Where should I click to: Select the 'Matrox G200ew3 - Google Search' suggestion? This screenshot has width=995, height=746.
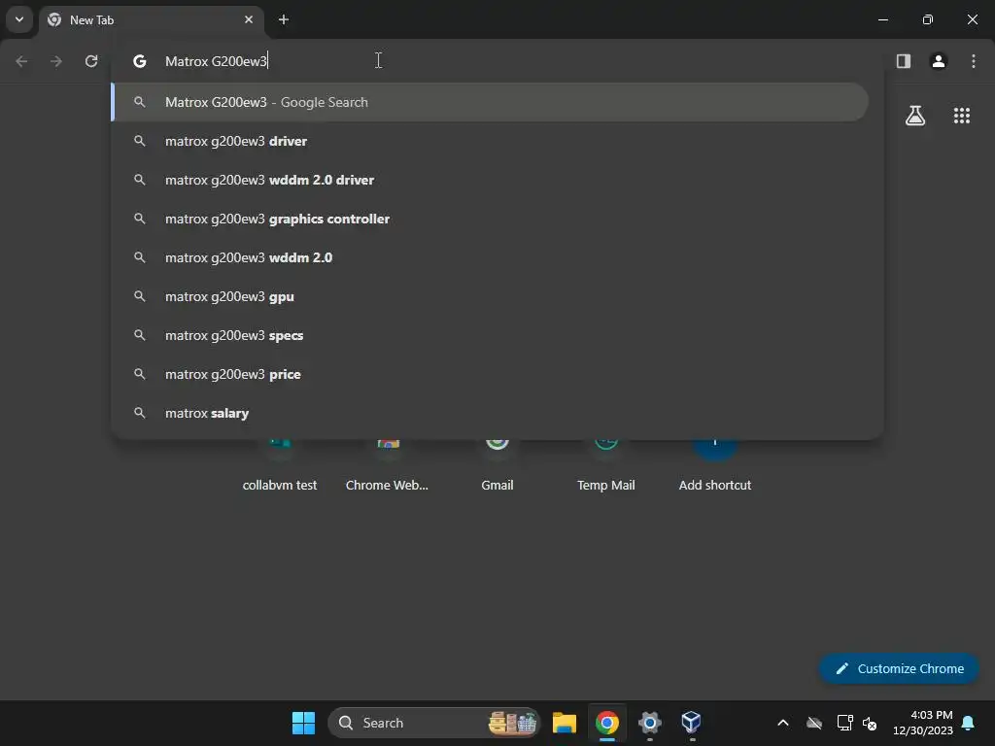coord(490,102)
